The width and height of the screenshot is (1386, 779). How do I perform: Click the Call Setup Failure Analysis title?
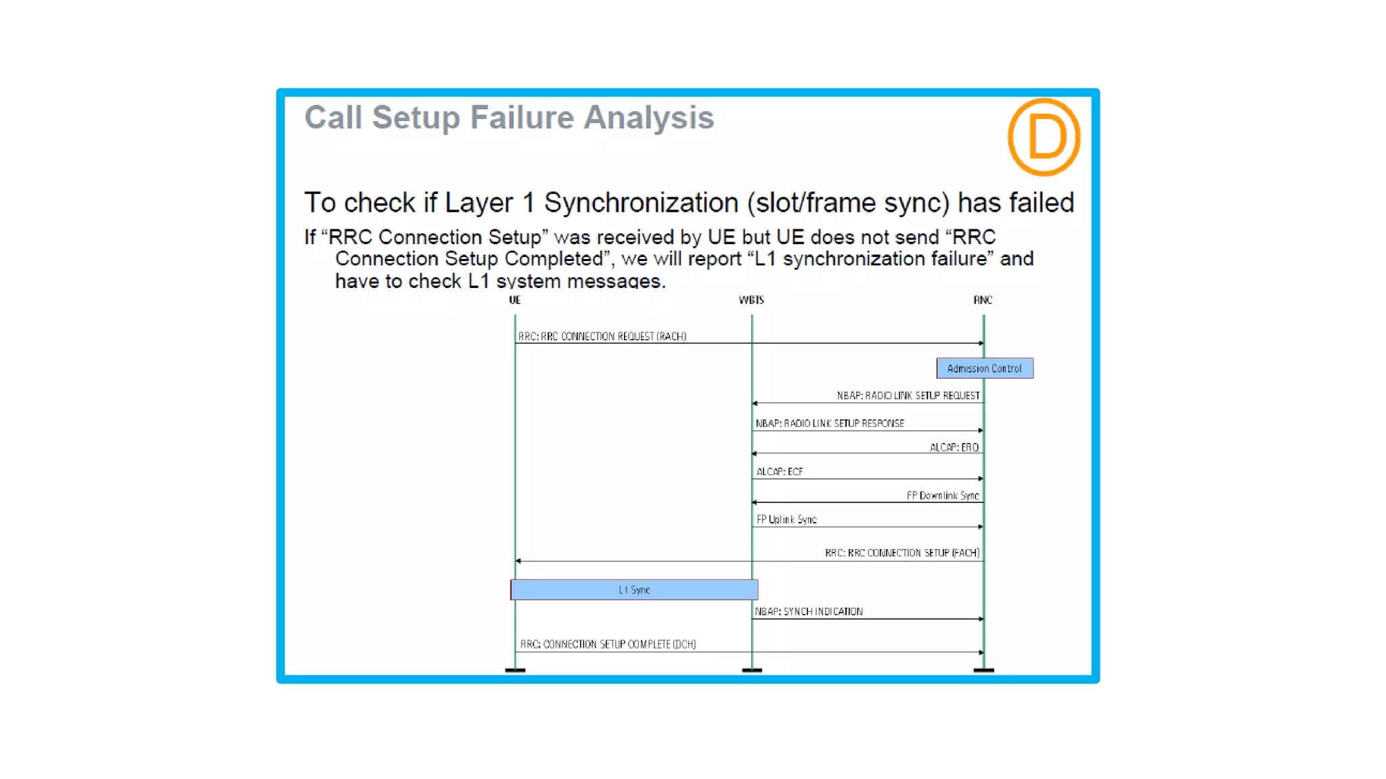tap(509, 118)
